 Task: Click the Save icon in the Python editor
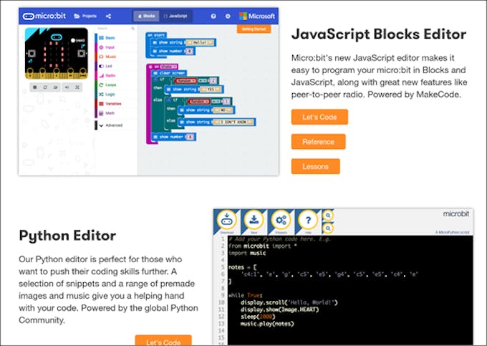[x=254, y=221]
